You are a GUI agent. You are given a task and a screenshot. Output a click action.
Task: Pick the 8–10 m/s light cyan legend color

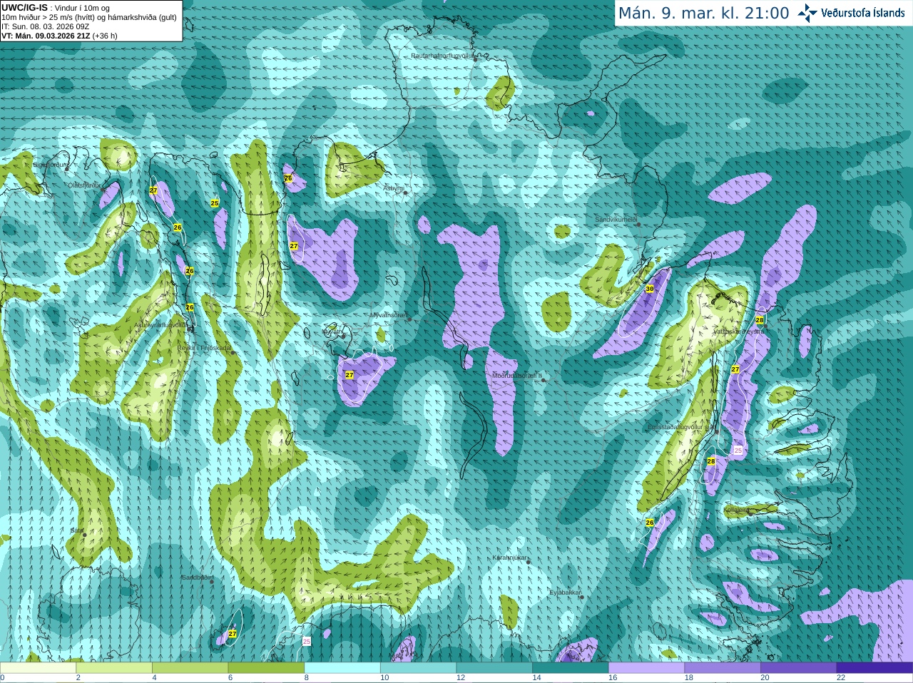[x=342, y=668]
